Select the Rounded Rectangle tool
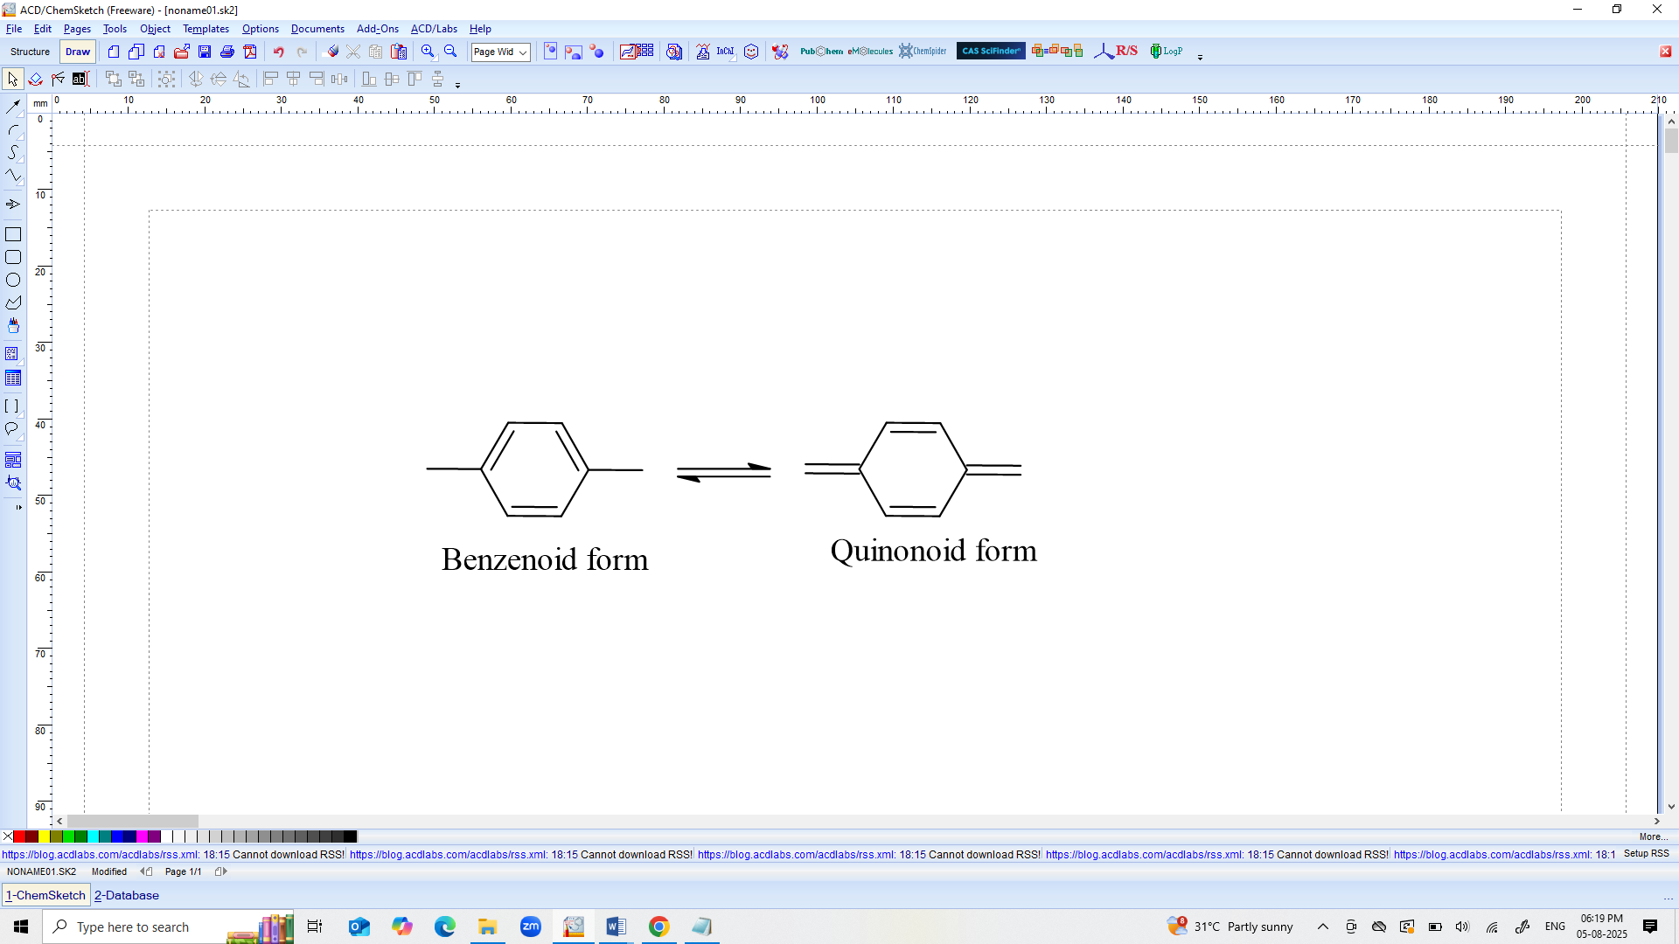This screenshot has width=1679, height=944. coord(13,258)
